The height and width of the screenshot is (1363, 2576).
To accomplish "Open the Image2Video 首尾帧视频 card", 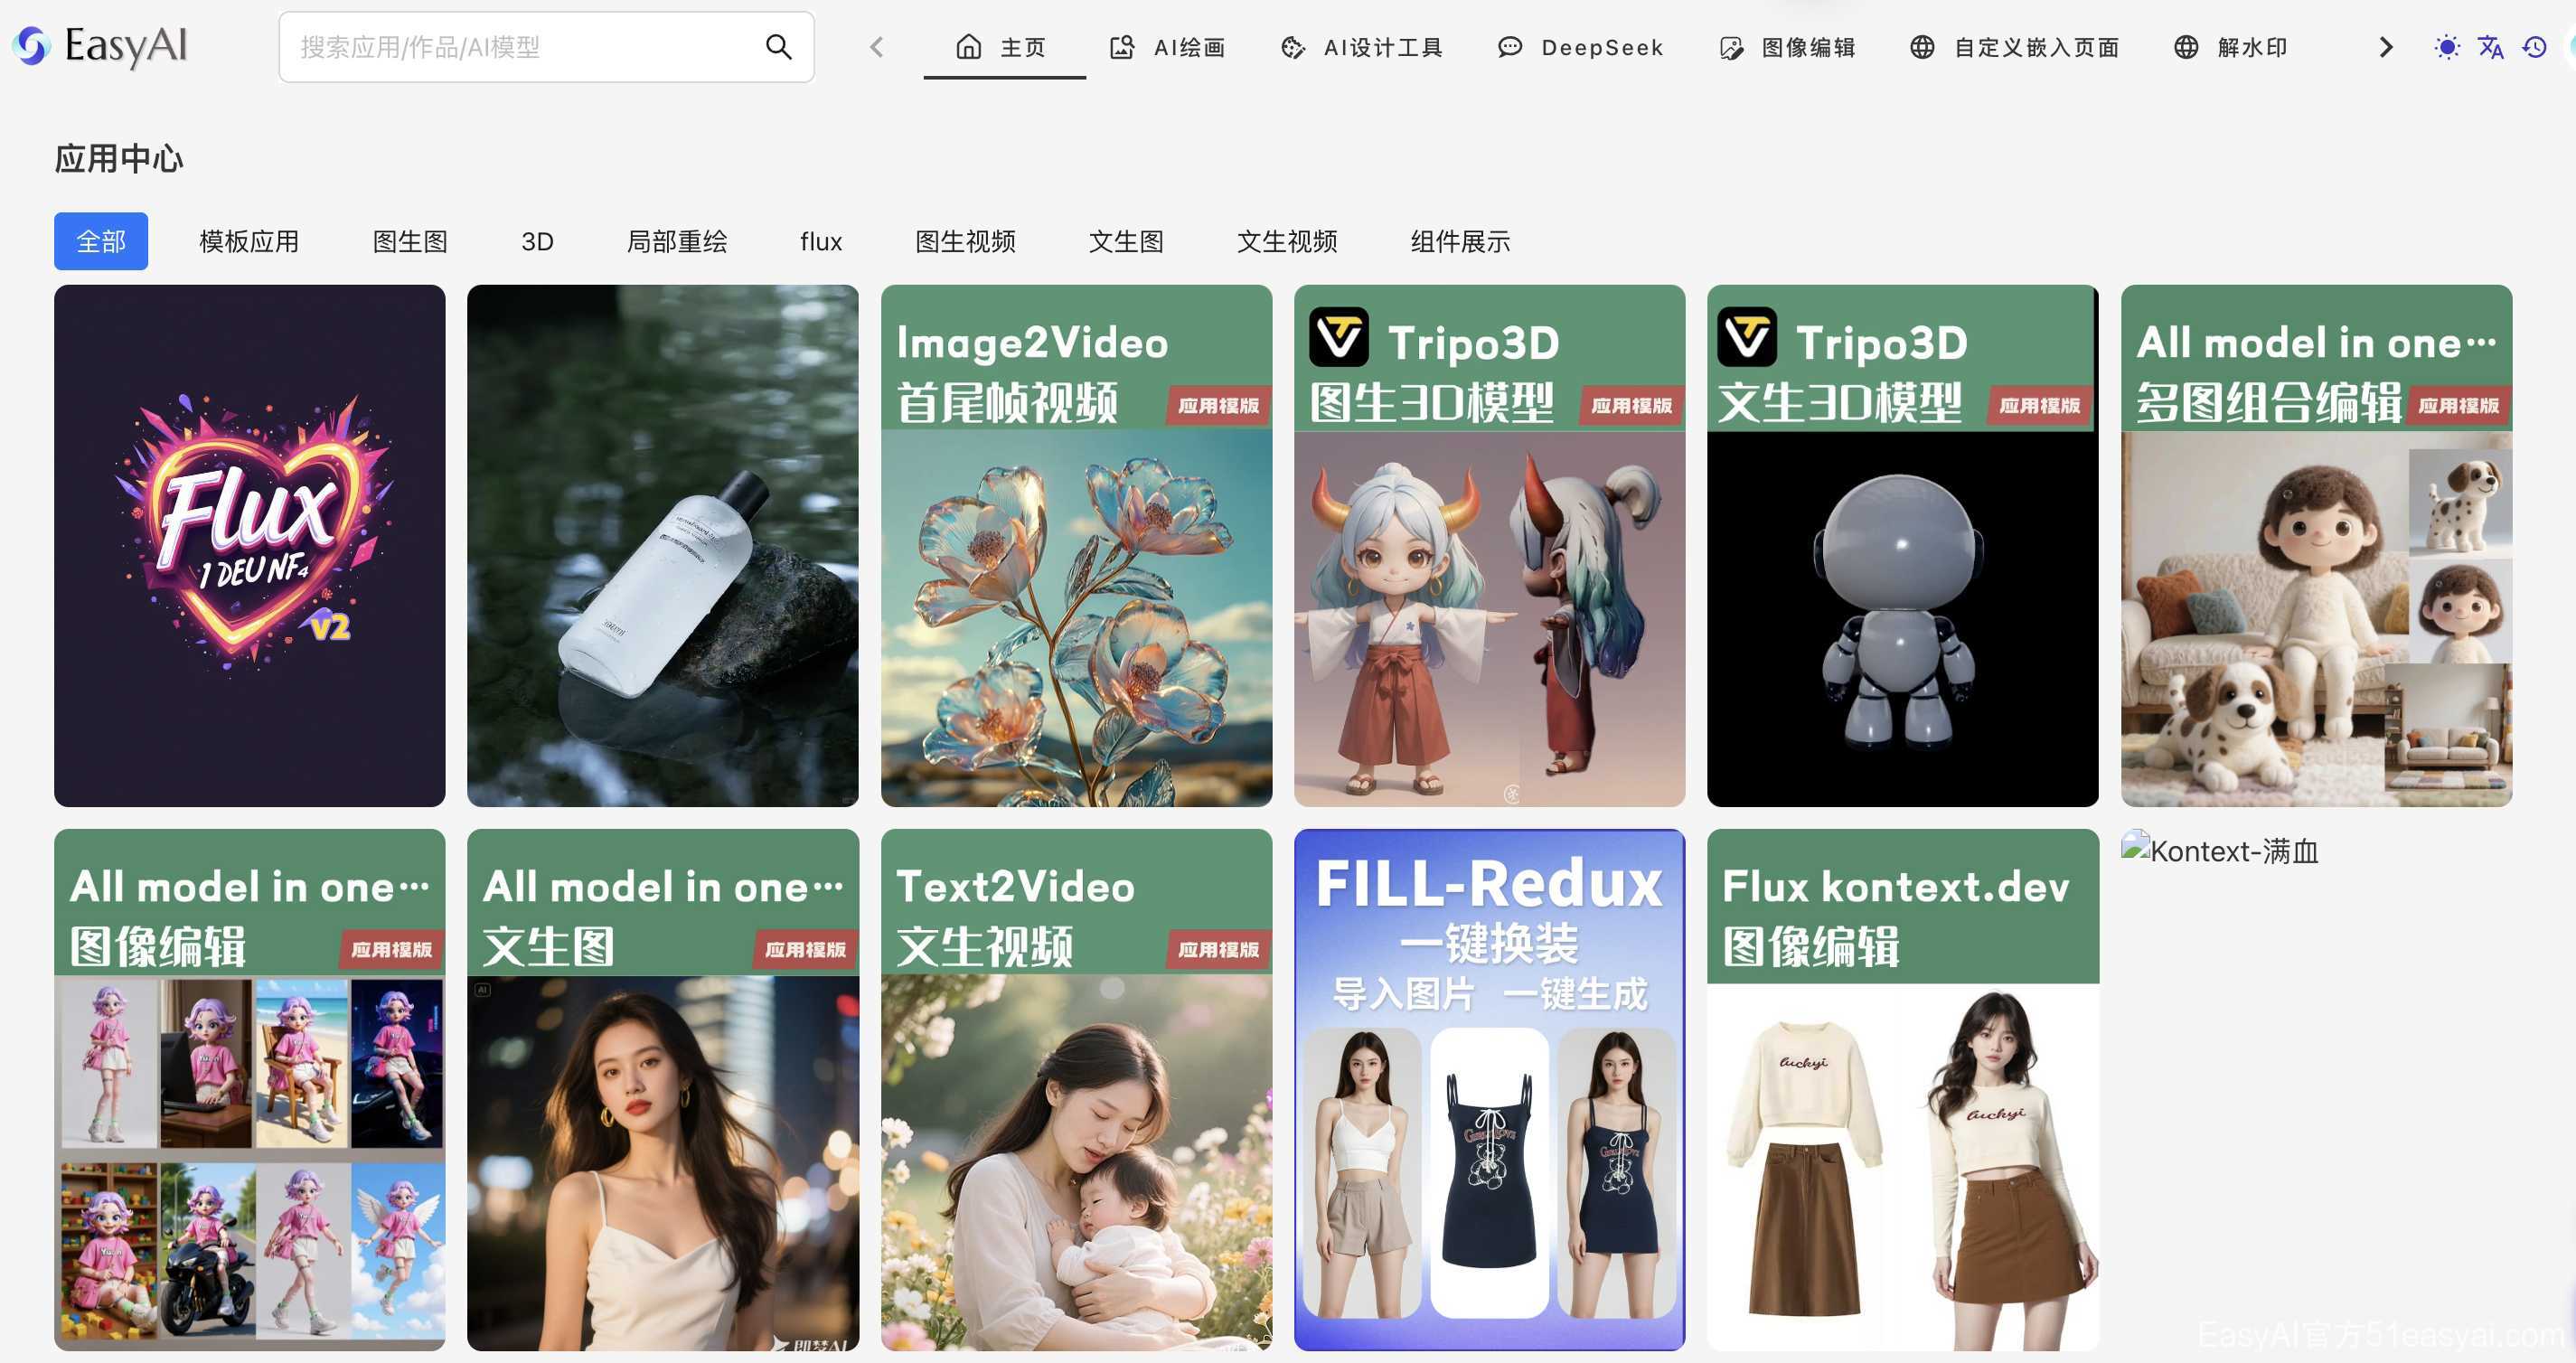I will pos(1077,546).
